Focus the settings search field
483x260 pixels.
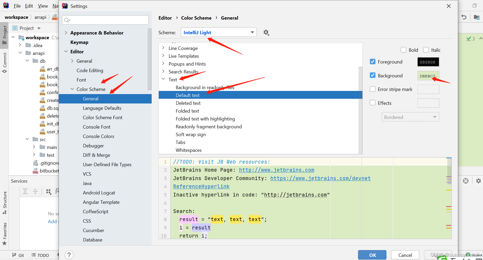[105, 20]
